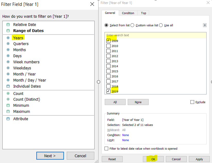Click the calendar icon next to Individual Dates
This screenshot has width=212, height=163.
pyautogui.click(x=8, y=86)
